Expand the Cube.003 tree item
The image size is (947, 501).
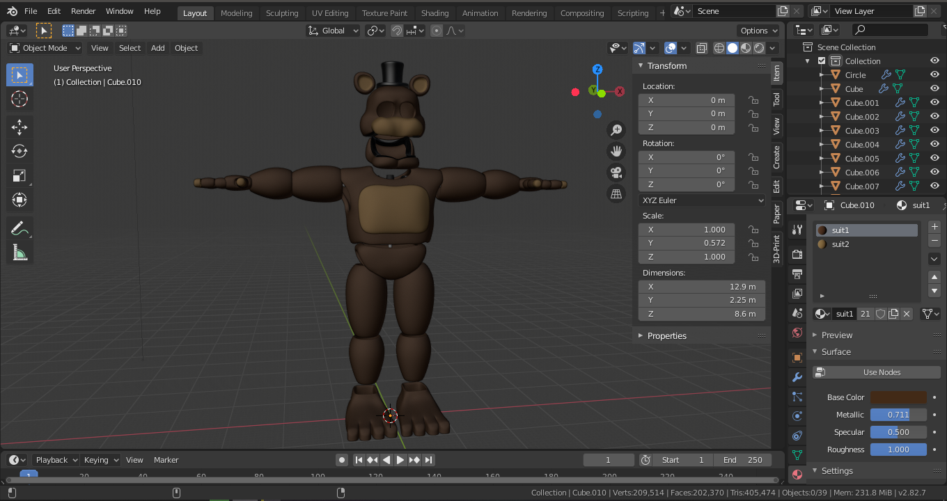pyautogui.click(x=822, y=130)
